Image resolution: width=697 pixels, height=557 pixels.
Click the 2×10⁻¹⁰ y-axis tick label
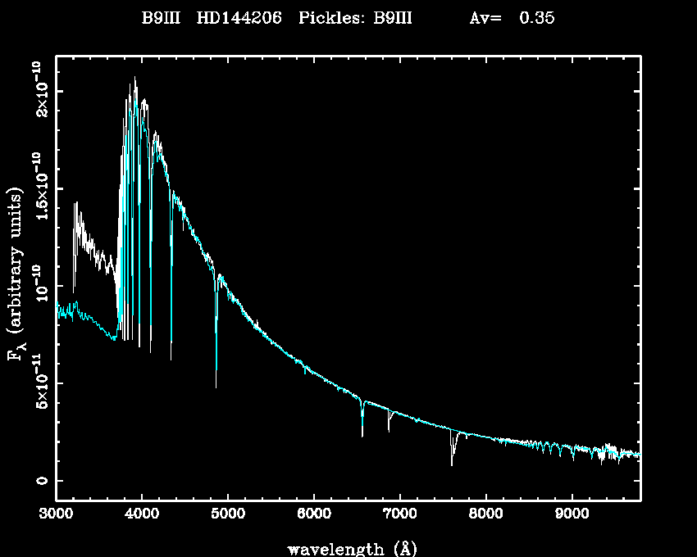coord(40,88)
